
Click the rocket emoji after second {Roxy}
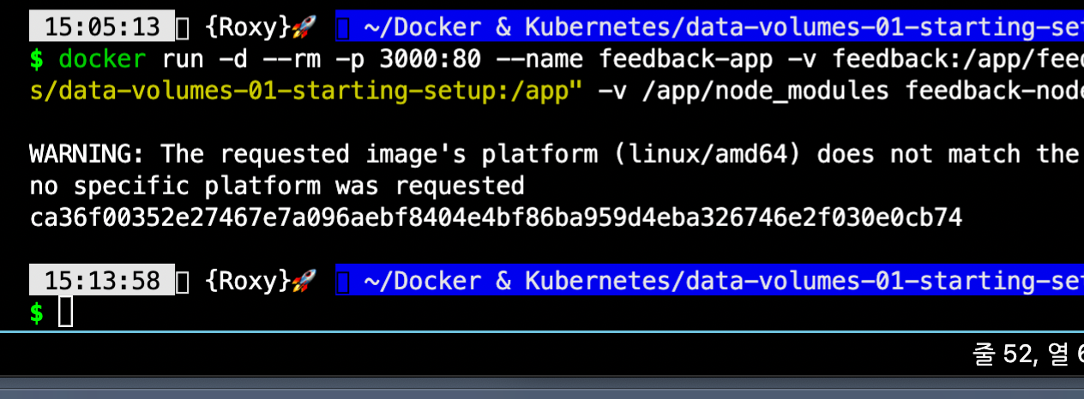coord(304,280)
